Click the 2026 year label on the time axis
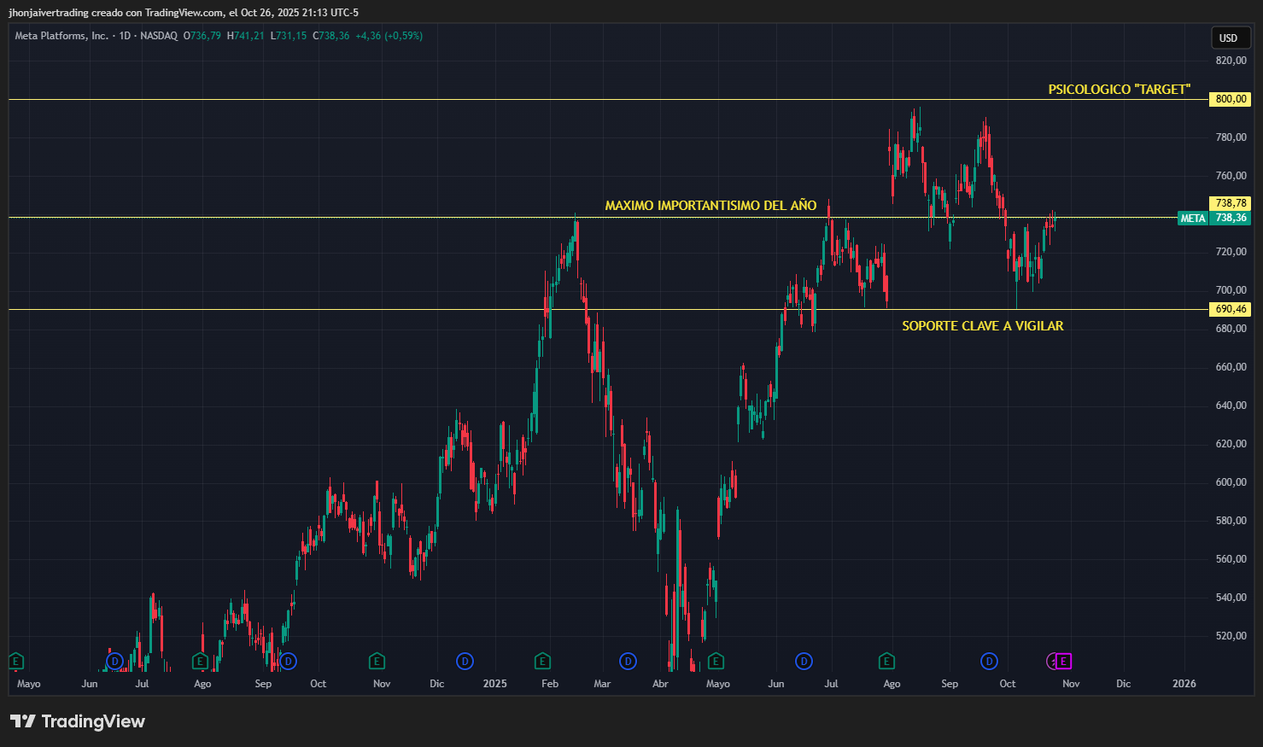 click(1184, 684)
